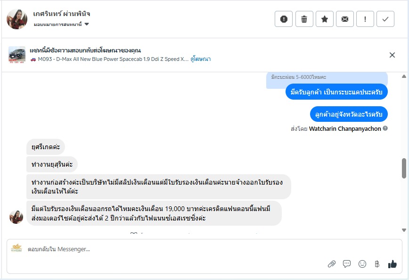
Task: Open saved replies speech bubble icon
Action: coord(347,264)
